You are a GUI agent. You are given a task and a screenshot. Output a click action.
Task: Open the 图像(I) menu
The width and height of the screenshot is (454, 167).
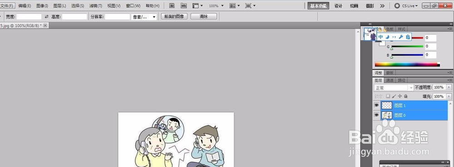tap(42, 6)
